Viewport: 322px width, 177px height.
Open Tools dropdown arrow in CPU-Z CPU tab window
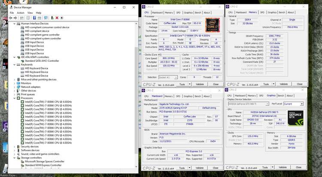(x=189, y=84)
